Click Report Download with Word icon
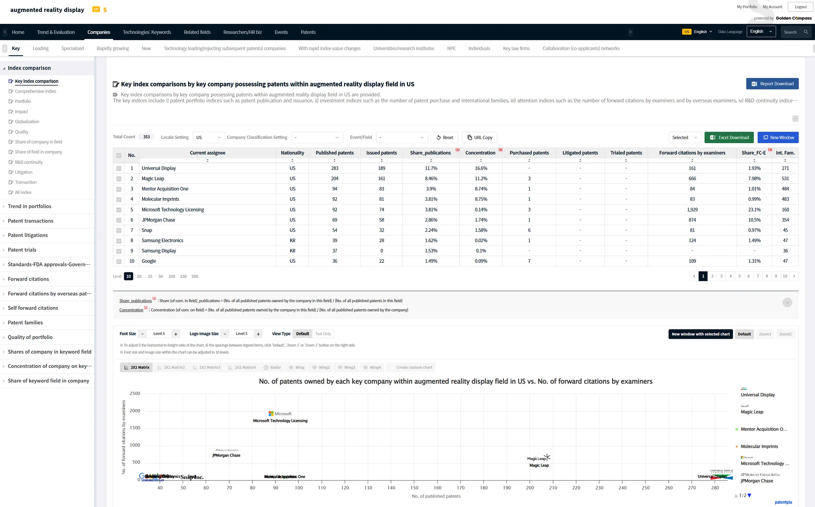Screen dimensions: 815x507 [x=754, y=84]
